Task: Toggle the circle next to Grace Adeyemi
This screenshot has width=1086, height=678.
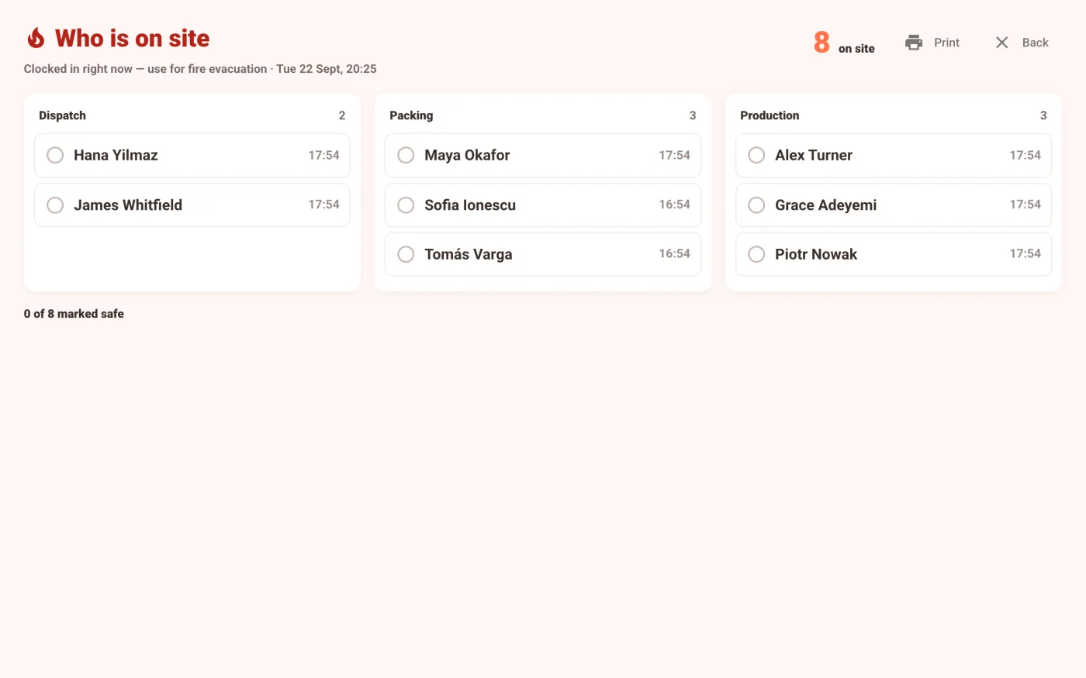Action: (x=756, y=205)
